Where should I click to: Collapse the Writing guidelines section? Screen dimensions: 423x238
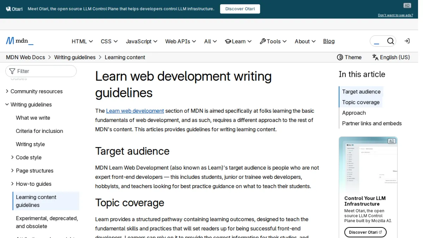7,104
